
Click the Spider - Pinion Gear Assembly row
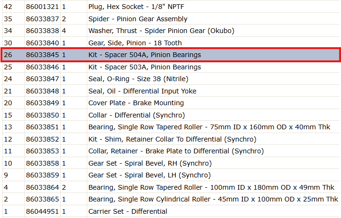(x=171, y=19)
